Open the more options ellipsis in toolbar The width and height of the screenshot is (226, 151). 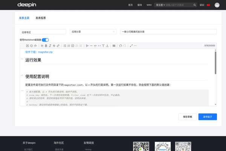pyautogui.click(x=135, y=46)
